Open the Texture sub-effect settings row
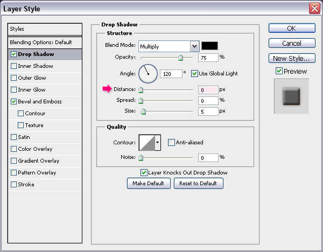 [x=45, y=125]
